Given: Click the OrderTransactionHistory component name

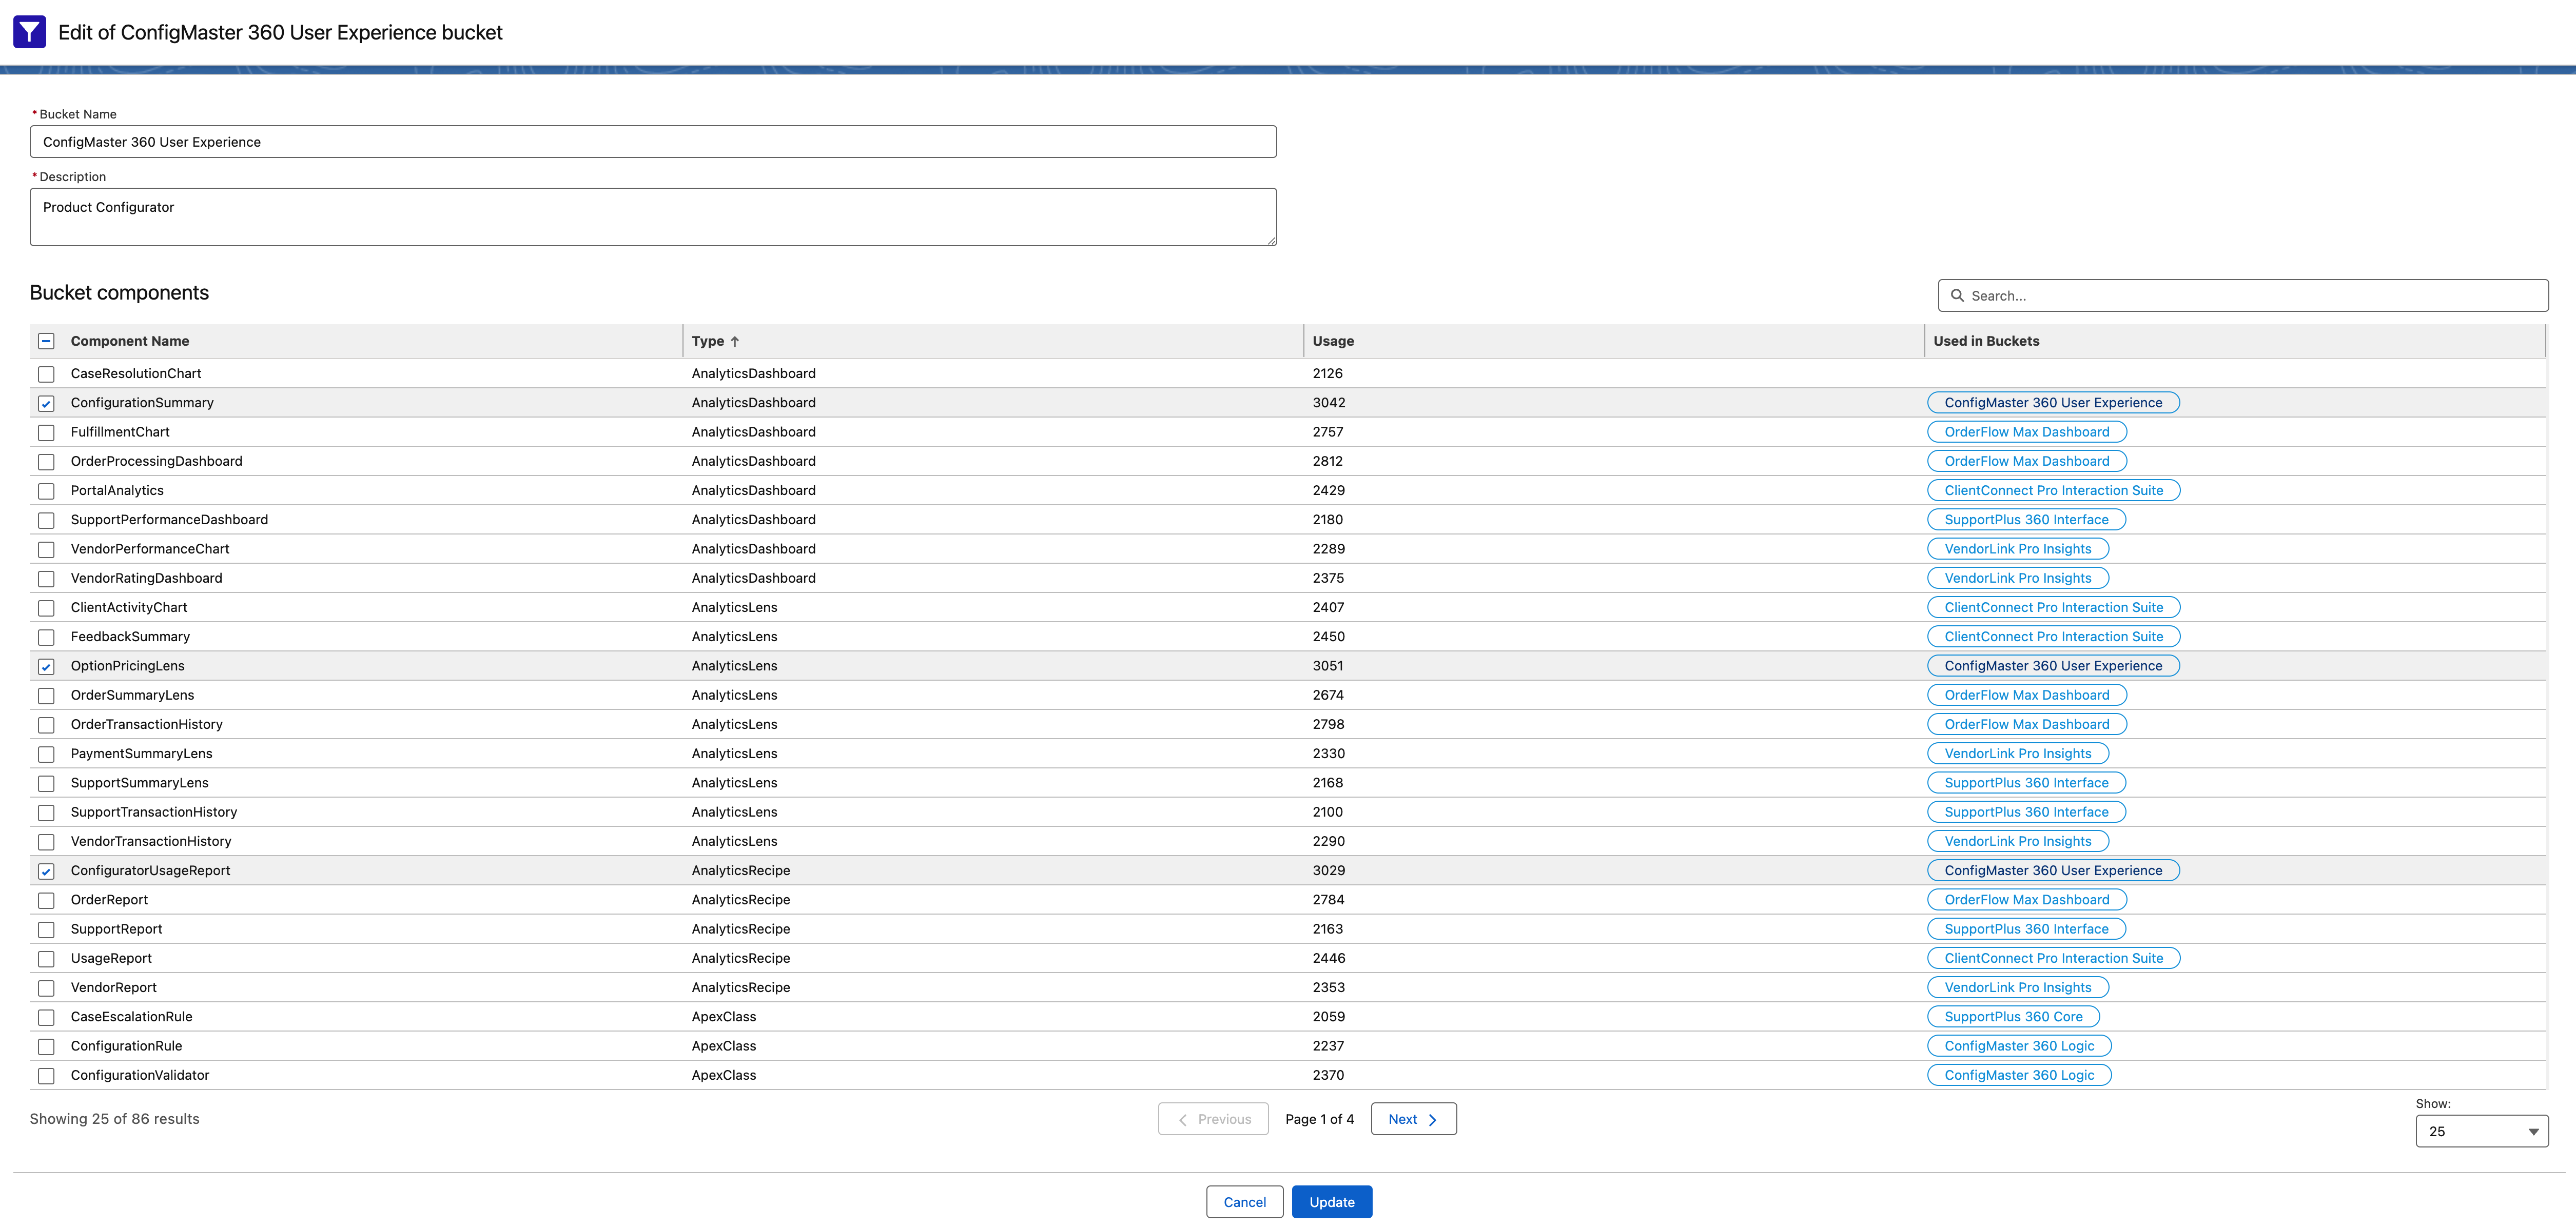Looking at the screenshot, I should tap(147, 724).
